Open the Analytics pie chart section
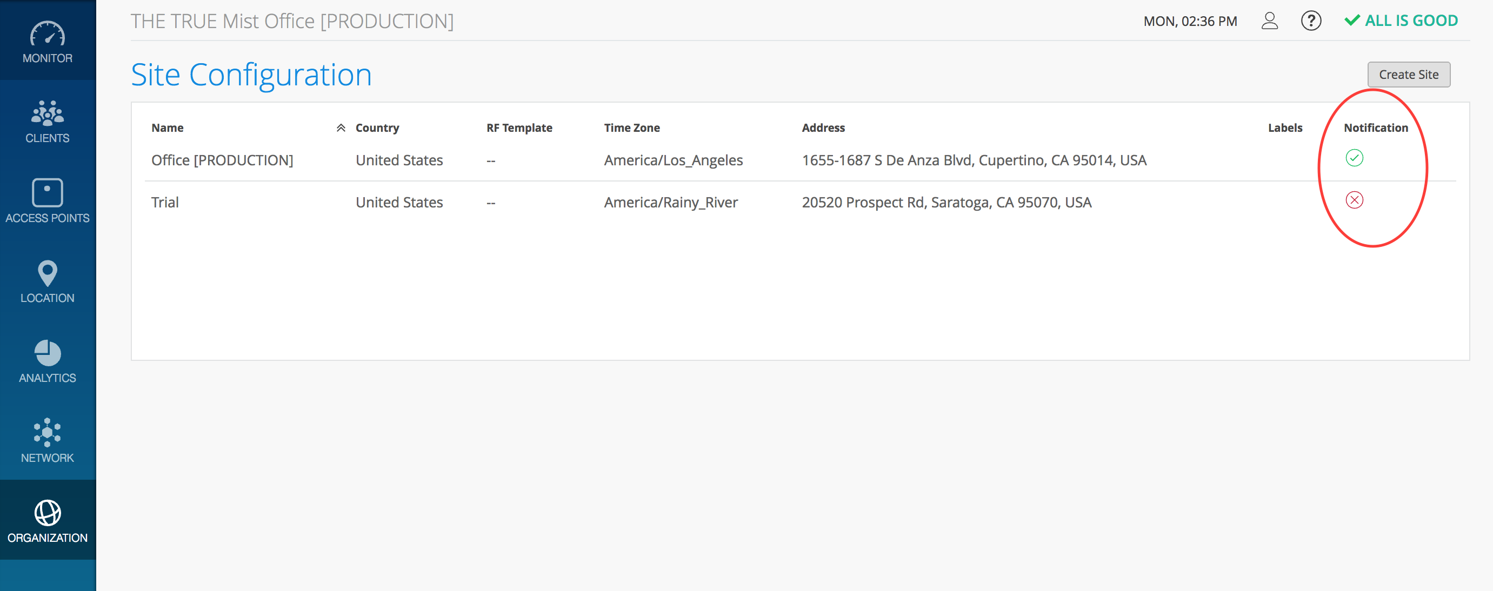1493x591 pixels. [47, 353]
